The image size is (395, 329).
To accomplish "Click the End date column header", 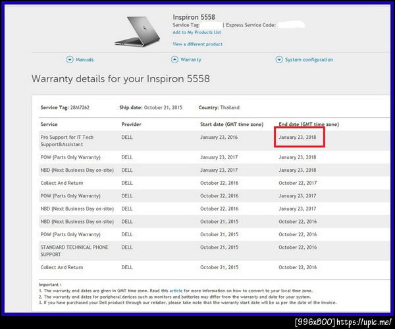I will tap(309, 124).
